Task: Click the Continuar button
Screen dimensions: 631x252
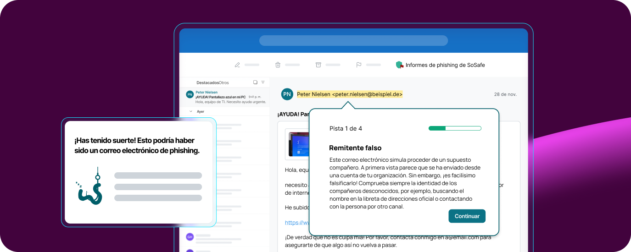Action: [467, 216]
